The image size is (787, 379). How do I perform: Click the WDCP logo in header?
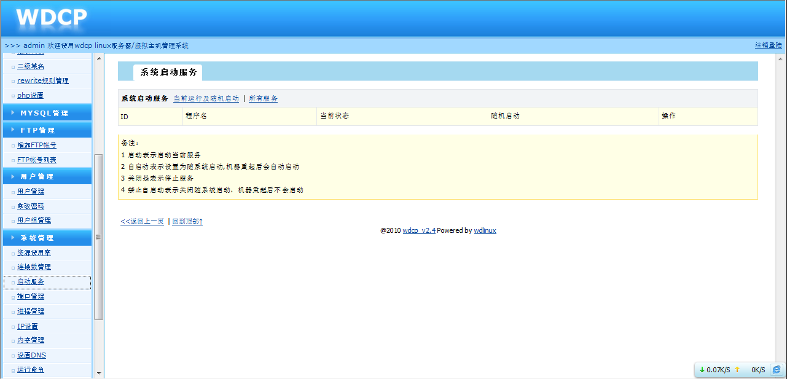point(52,17)
